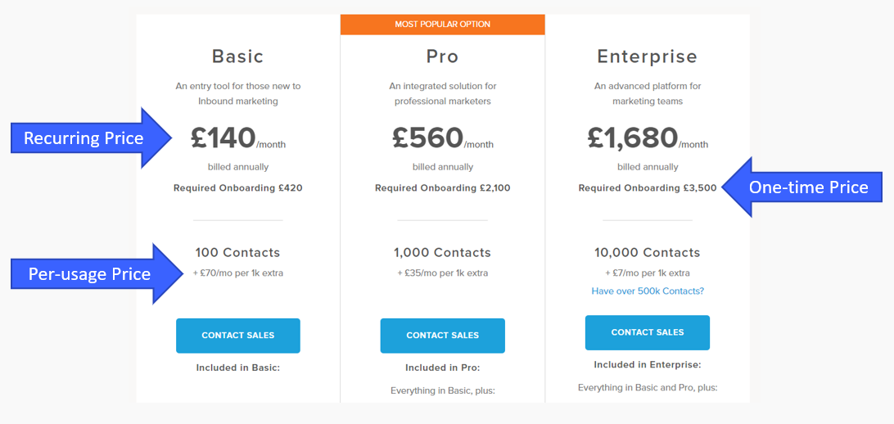Click the One-time Price arrow callout
The image size is (894, 424).
[801, 187]
